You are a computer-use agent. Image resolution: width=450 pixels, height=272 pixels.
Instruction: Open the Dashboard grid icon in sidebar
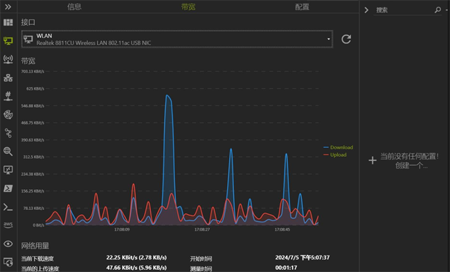tap(8, 22)
